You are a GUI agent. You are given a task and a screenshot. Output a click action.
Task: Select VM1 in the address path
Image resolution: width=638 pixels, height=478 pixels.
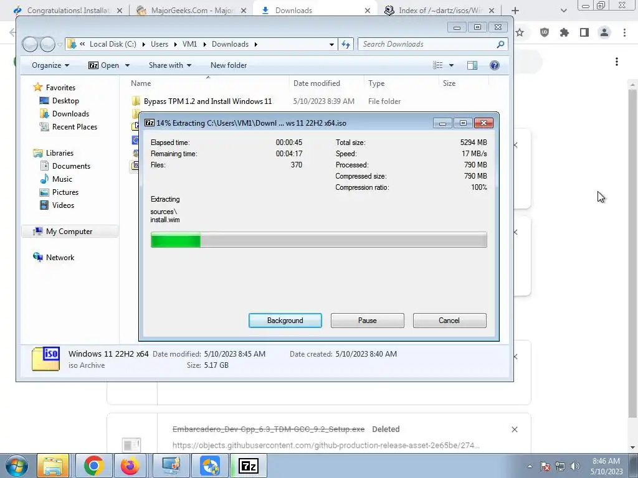pyautogui.click(x=189, y=44)
